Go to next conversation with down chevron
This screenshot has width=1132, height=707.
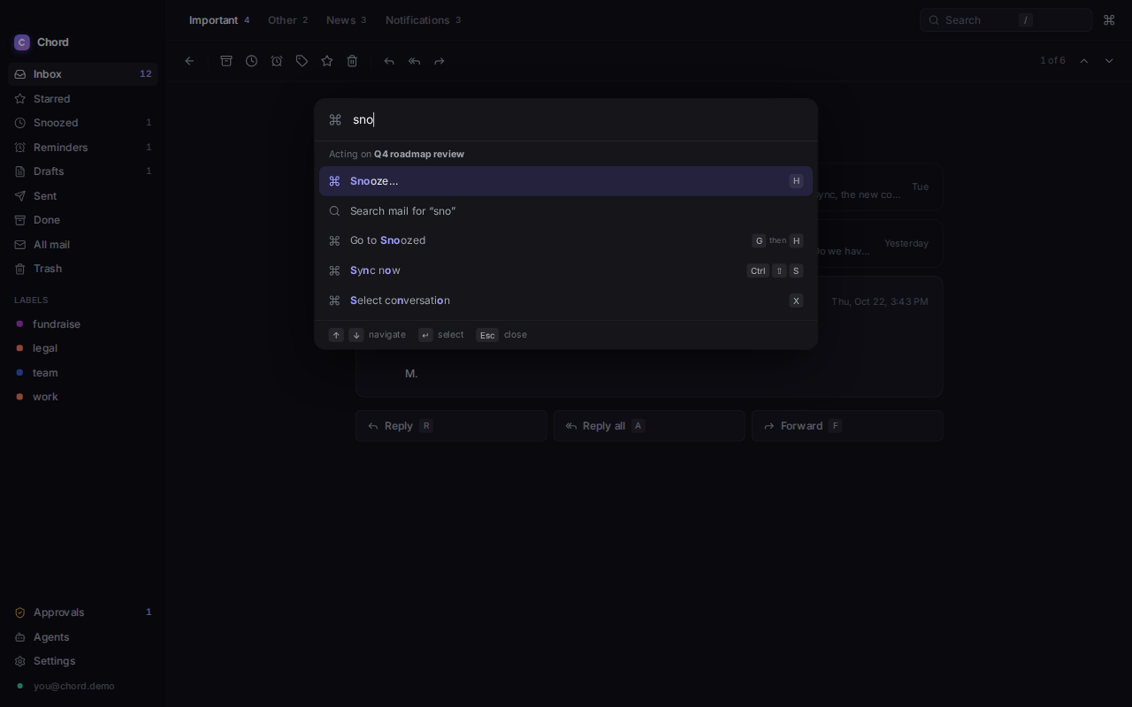click(x=1109, y=61)
